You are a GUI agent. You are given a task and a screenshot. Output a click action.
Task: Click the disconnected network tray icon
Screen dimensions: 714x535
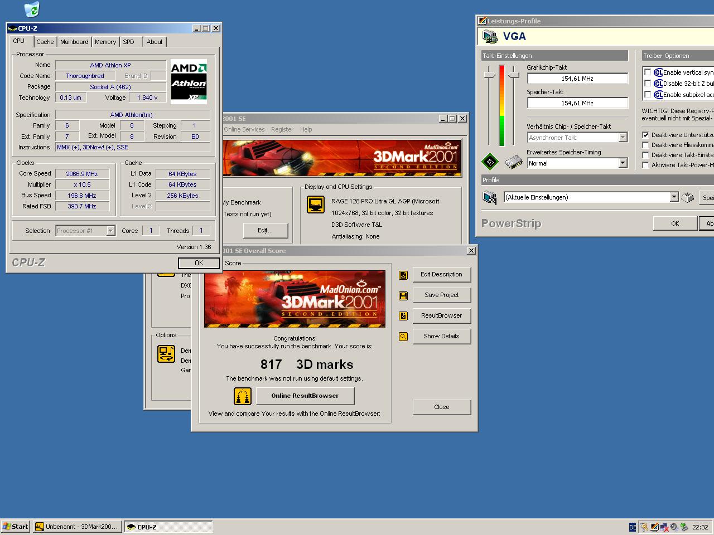[x=664, y=527]
